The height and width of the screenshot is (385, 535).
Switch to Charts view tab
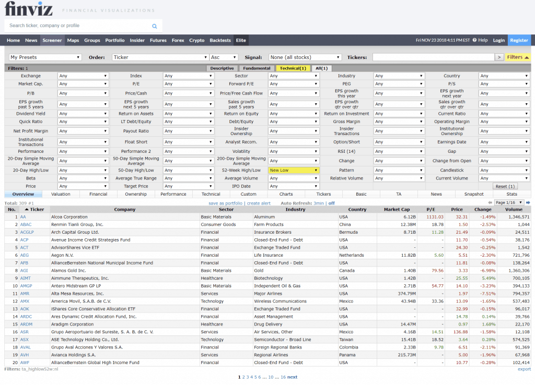pos(286,194)
